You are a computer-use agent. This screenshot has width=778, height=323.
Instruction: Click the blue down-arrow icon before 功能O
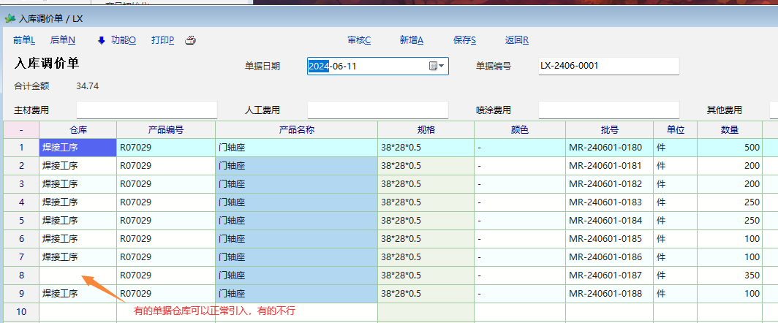tap(102, 40)
